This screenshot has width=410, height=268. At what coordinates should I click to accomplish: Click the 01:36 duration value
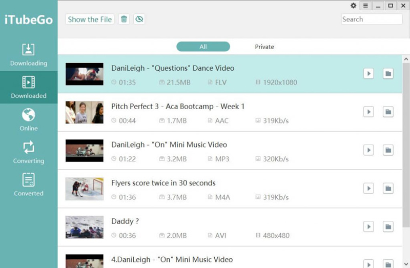(127, 197)
